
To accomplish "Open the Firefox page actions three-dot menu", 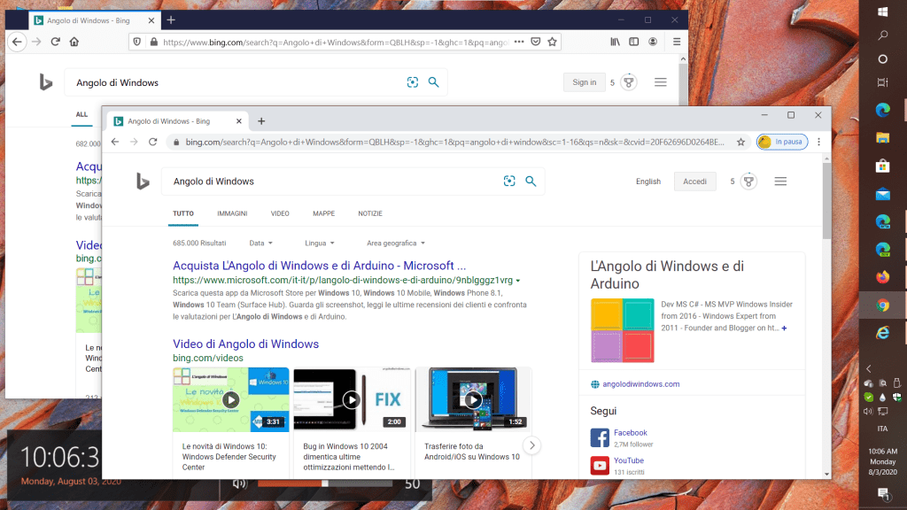I will click(519, 42).
